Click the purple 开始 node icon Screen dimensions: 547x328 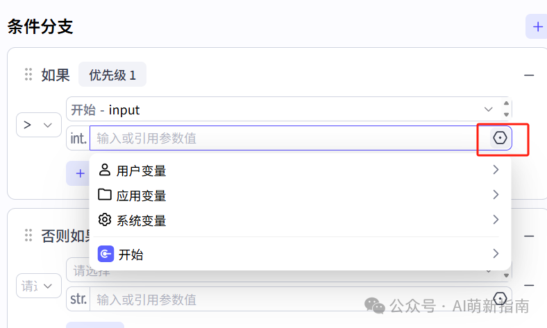pos(106,254)
